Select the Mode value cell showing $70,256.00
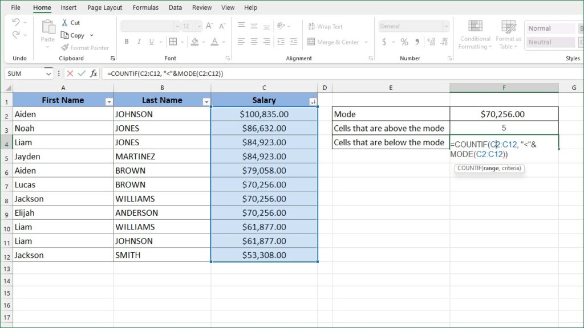584x328 pixels. 504,113
